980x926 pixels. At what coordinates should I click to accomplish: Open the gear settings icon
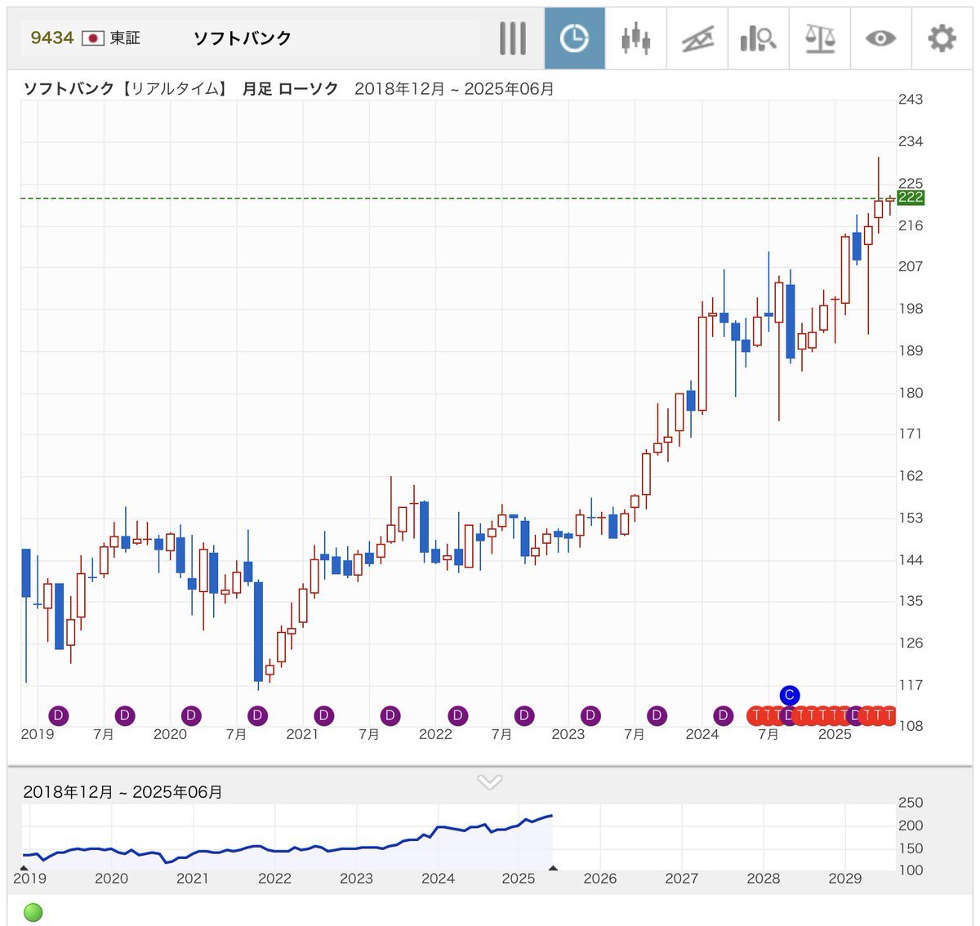(942, 38)
